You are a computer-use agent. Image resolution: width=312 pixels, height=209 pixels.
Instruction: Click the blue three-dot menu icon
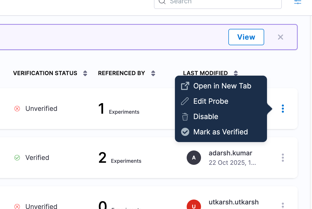[x=283, y=109]
